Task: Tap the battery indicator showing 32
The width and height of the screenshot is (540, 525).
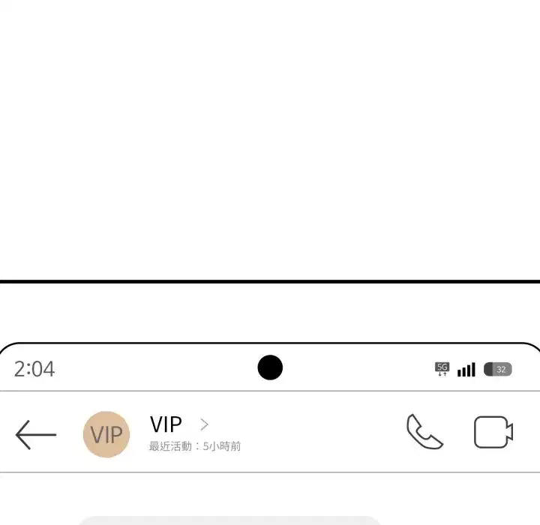Action: (498, 369)
